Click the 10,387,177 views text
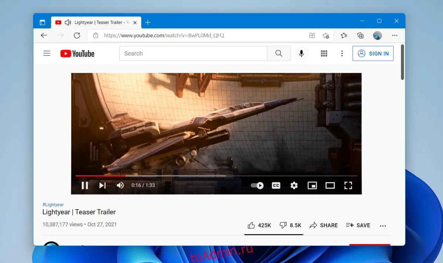This screenshot has height=263, width=443. (62, 224)
